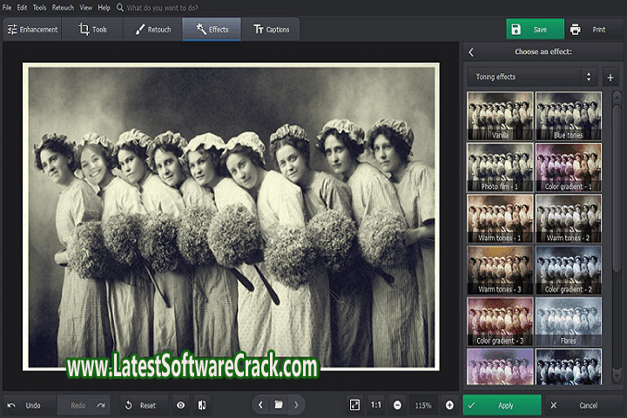This screenshot has width=627, height=418.
Task: Open the Toning effects dropdown
Action: click(x=530, y=77)
